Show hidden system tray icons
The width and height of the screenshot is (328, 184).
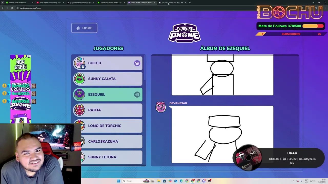293,181
